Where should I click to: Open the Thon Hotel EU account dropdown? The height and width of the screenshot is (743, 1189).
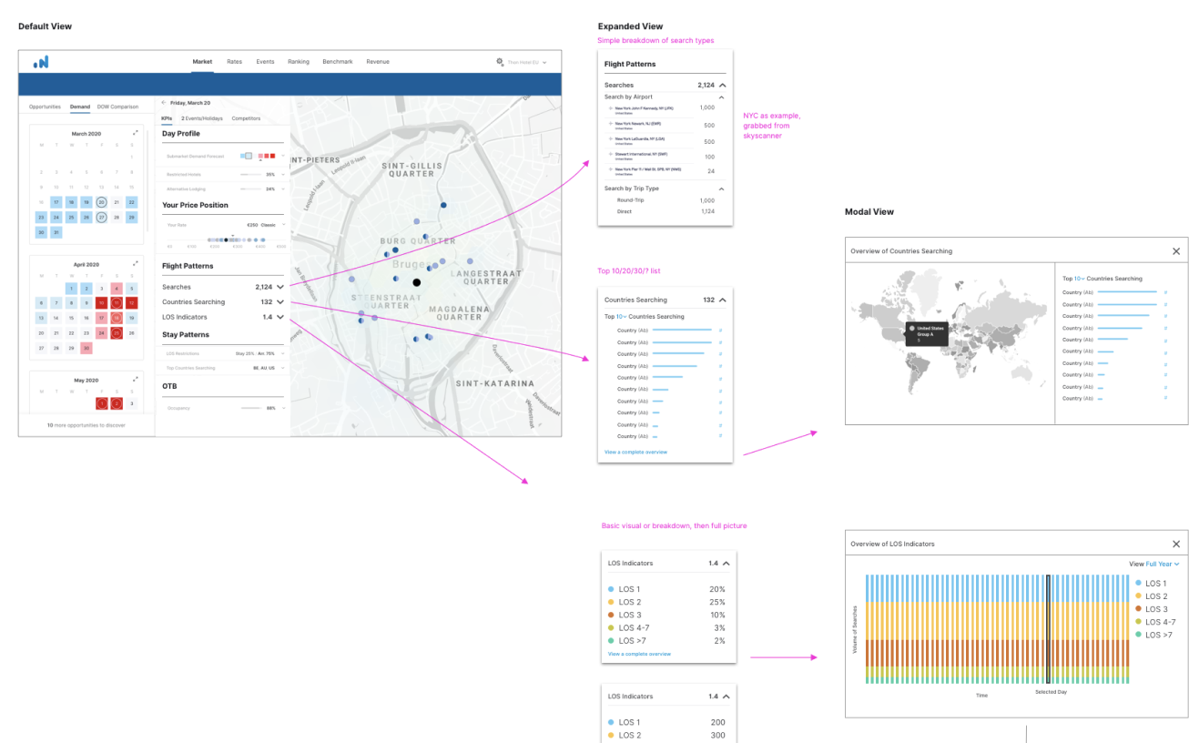[526, 62]
